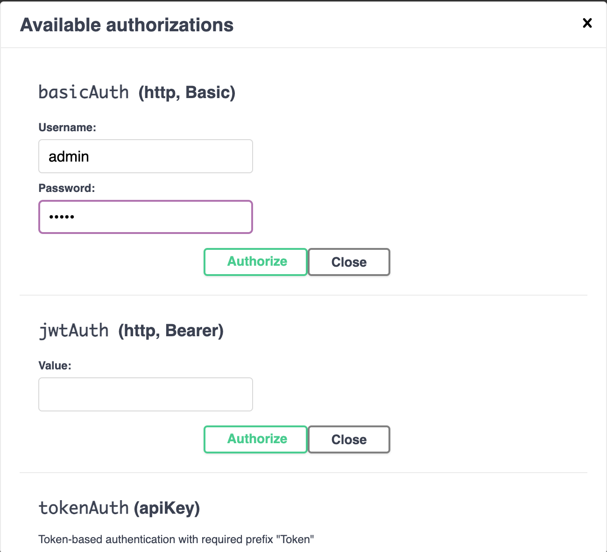
Task: Click the (http, Bearer) scheme text
Action: [x=171, y=331]
